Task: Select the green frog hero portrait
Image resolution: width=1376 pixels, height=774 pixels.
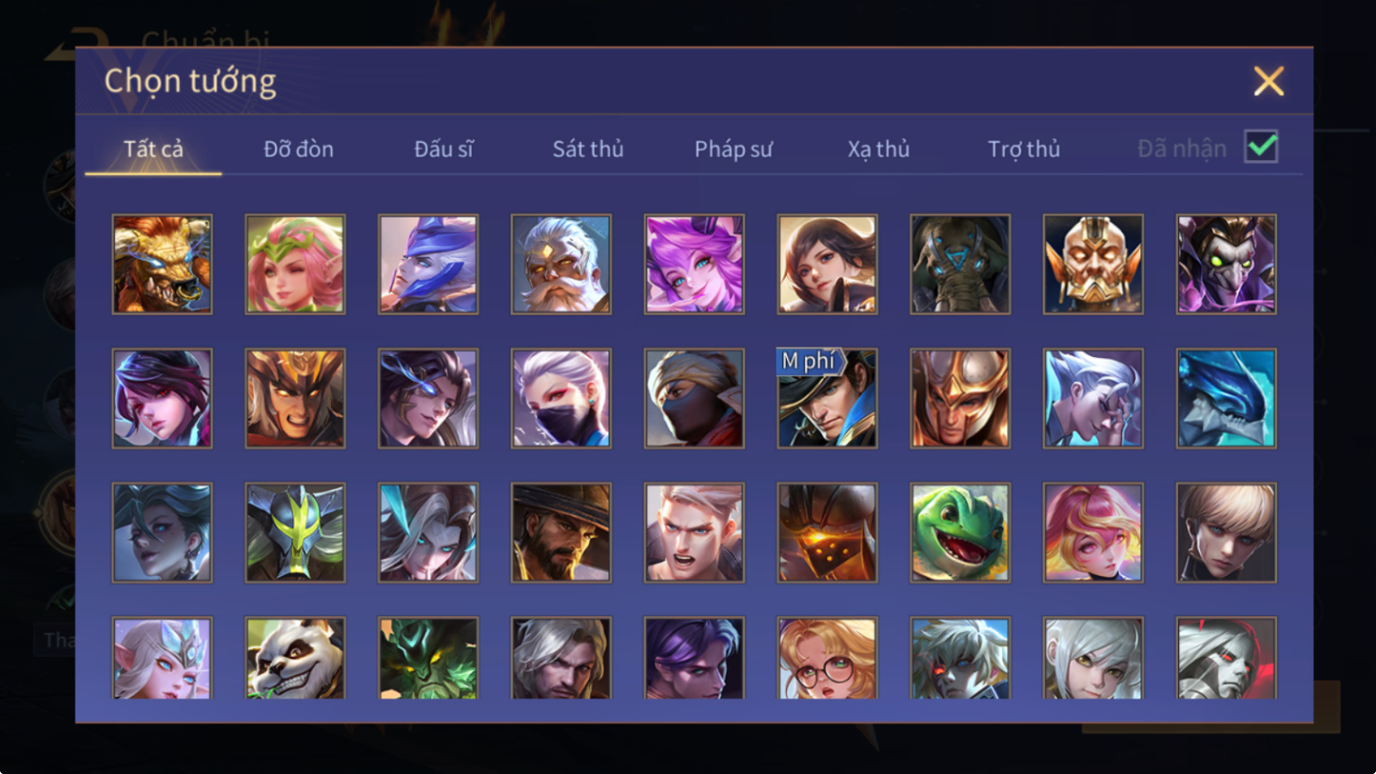Action: [x=960, y=533]
